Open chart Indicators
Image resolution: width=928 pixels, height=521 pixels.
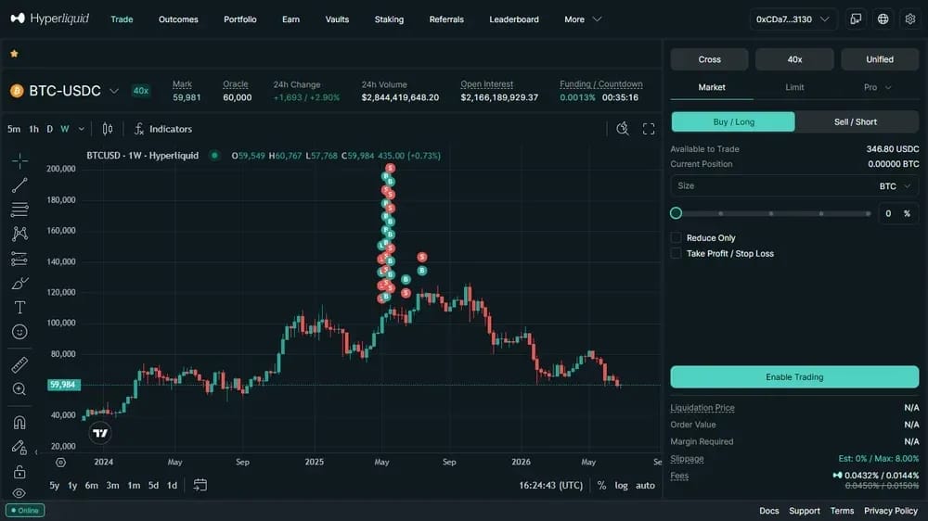pyautogui.click(x=162, y=128)
